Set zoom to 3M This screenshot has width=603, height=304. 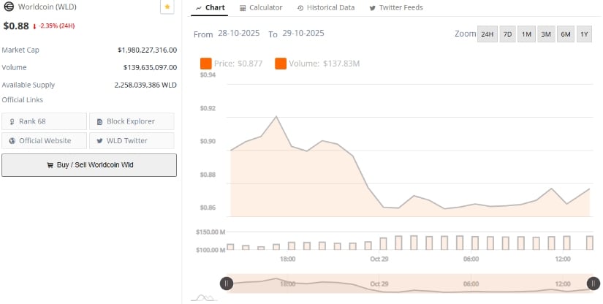(x=546, y=34)
